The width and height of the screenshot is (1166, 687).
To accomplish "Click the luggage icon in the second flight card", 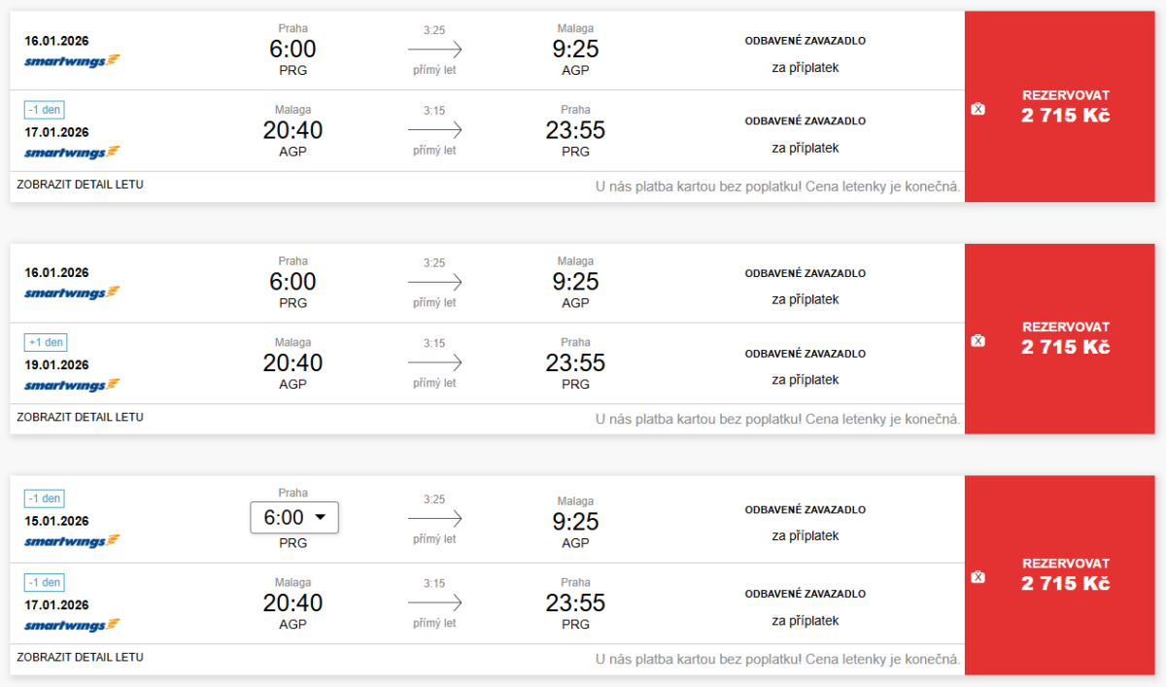I will [977, 340].
